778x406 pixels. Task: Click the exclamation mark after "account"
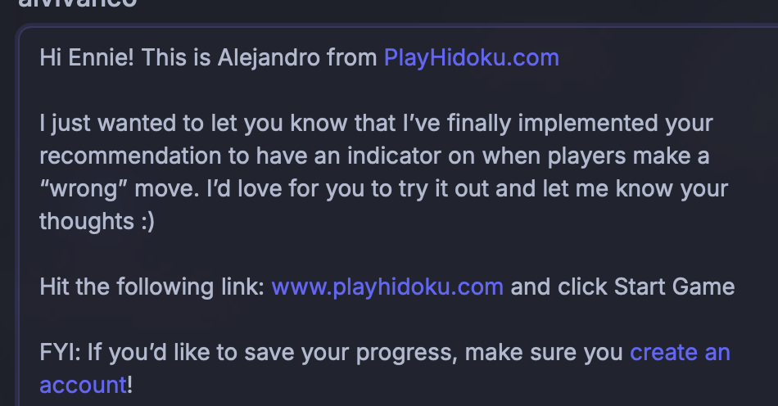point(130,386)
